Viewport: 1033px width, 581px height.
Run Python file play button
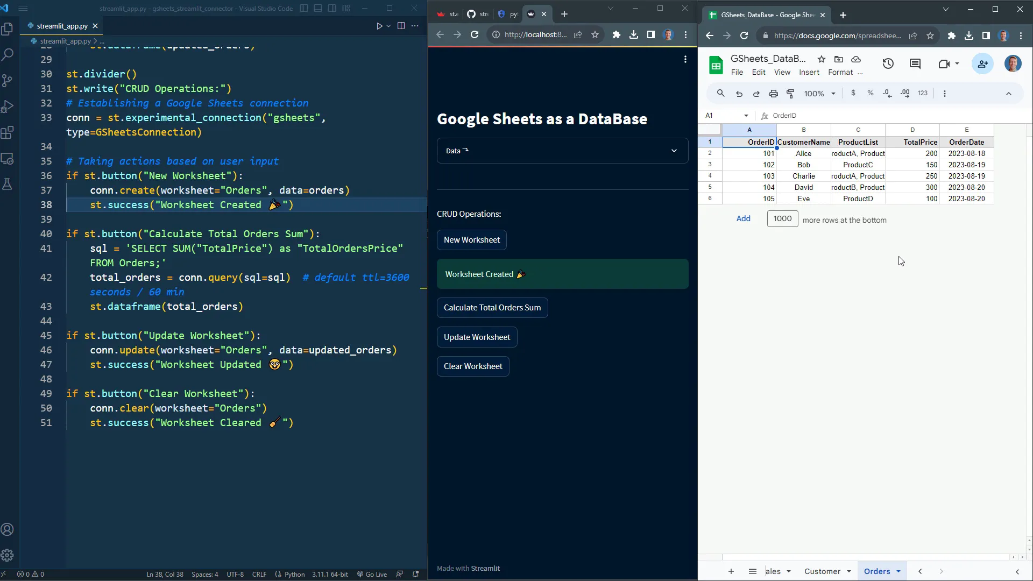379,26
